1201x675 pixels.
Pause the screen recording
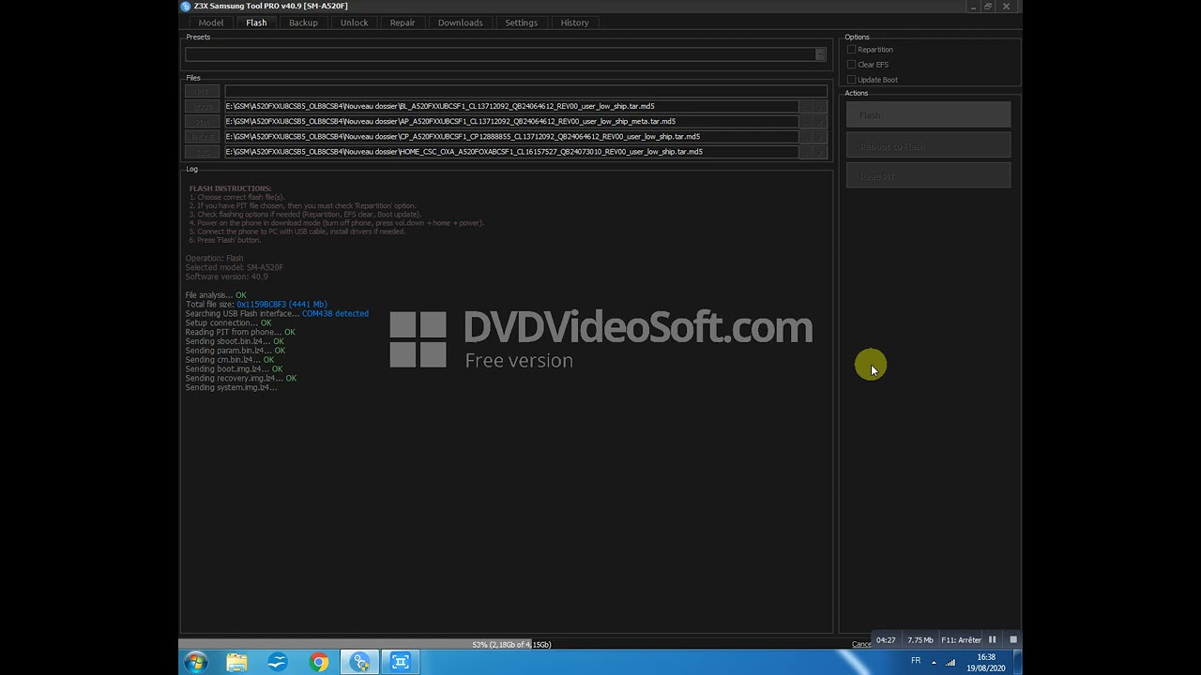[x=992, y=640]
